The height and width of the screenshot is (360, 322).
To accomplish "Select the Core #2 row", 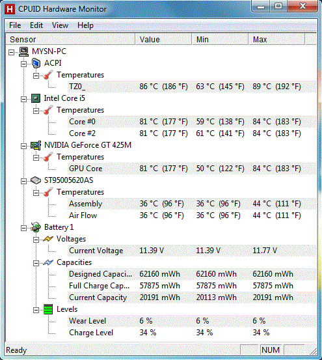I will [192, 133].
